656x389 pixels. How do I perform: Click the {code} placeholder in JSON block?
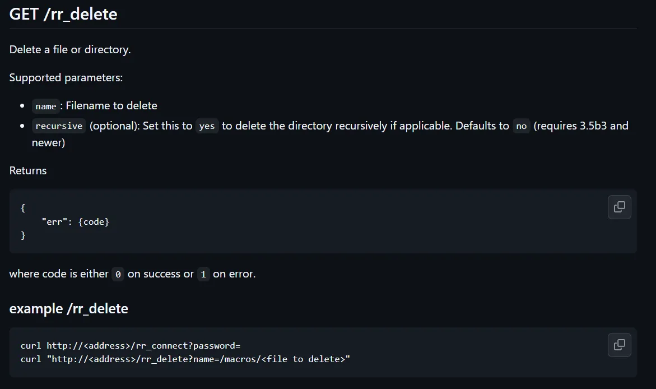[x=94, y=222]
